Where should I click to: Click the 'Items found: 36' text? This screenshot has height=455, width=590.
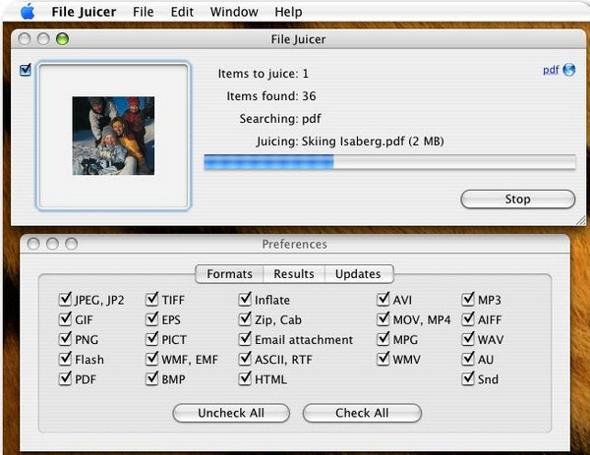coord(271,96)
